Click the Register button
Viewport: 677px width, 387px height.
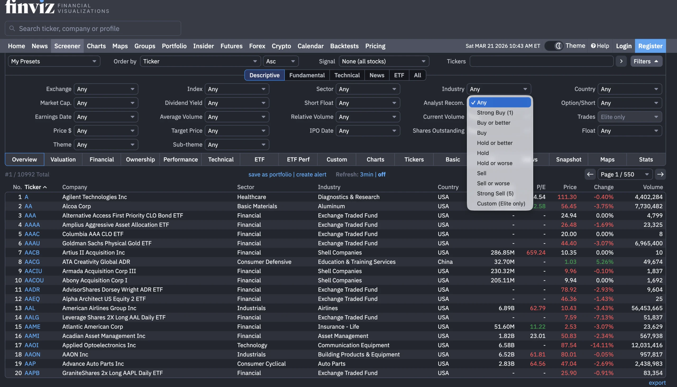650,46
